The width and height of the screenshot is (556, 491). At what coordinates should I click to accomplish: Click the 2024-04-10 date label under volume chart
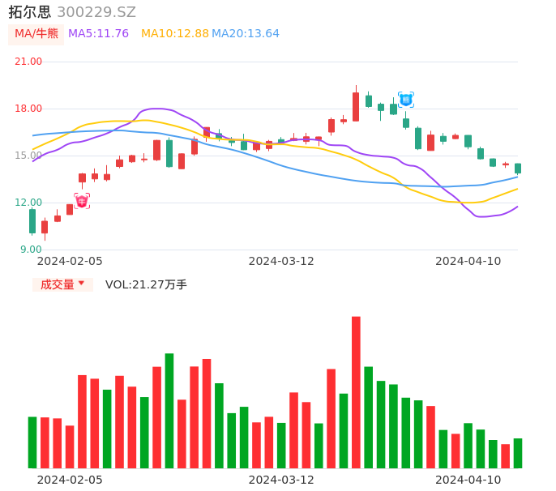point(468,480)
